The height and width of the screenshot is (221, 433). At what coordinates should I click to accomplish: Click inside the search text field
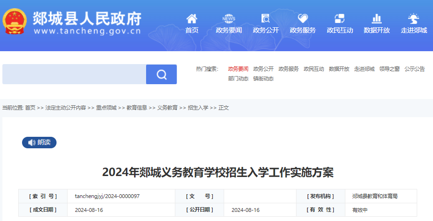(74, 75)
